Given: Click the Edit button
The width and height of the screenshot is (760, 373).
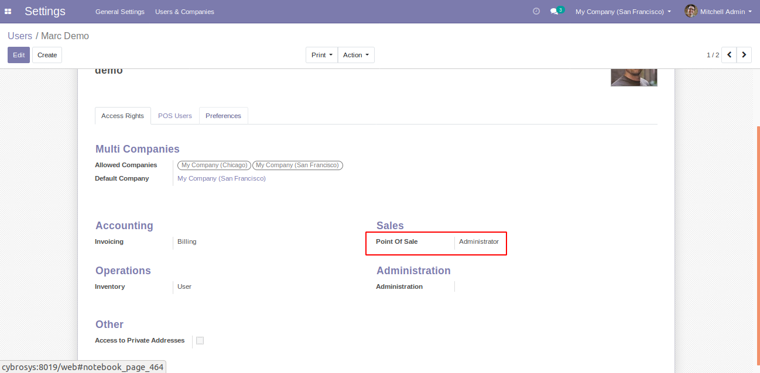Looking at the screenshot, I should tap(19, 55).
